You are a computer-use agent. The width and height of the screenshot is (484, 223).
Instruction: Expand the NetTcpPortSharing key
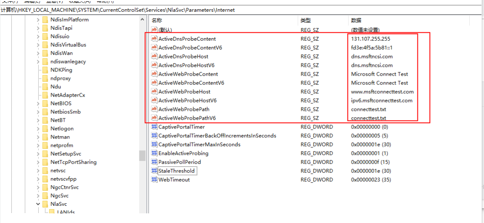37,162
